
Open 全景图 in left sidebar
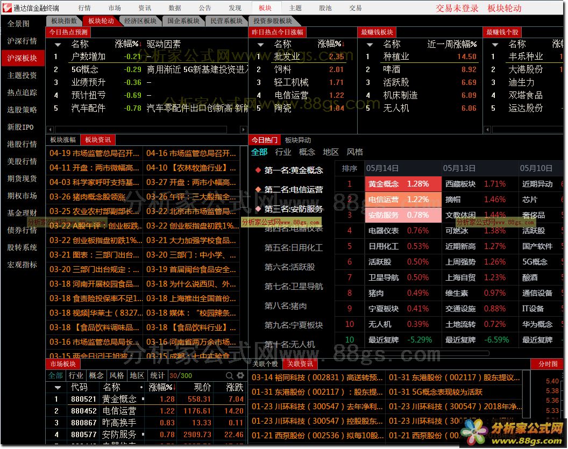pyautogui.click(x=18, y=24)
